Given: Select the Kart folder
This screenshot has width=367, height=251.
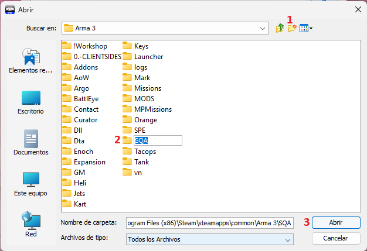Looking at the screenshot, I should 74,204.
